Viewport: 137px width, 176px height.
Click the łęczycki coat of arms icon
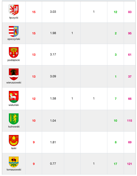click(14, 10)
